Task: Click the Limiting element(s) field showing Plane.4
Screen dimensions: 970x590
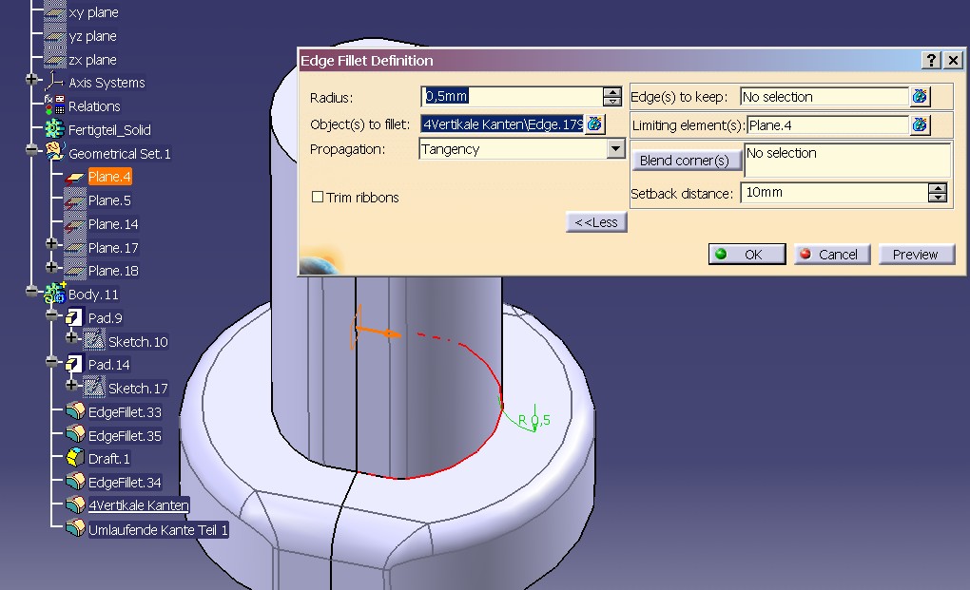Action: (827, 124)
